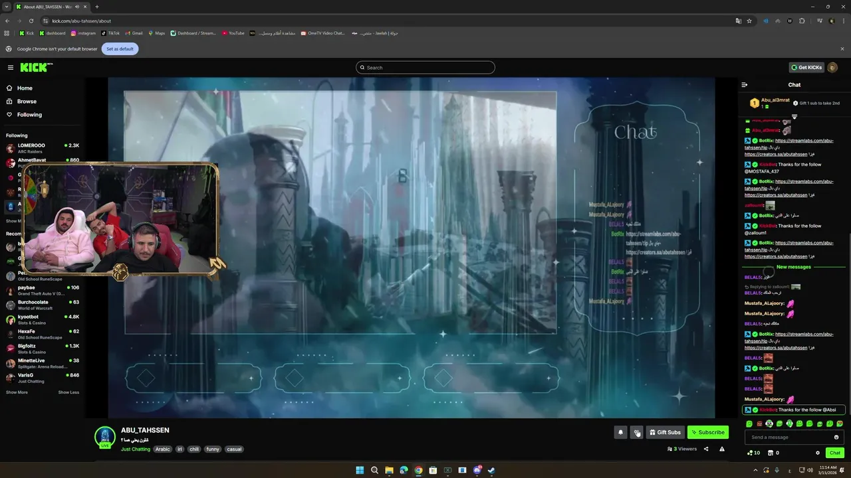
Task: Click Gift Subs button
Action: 665,432
